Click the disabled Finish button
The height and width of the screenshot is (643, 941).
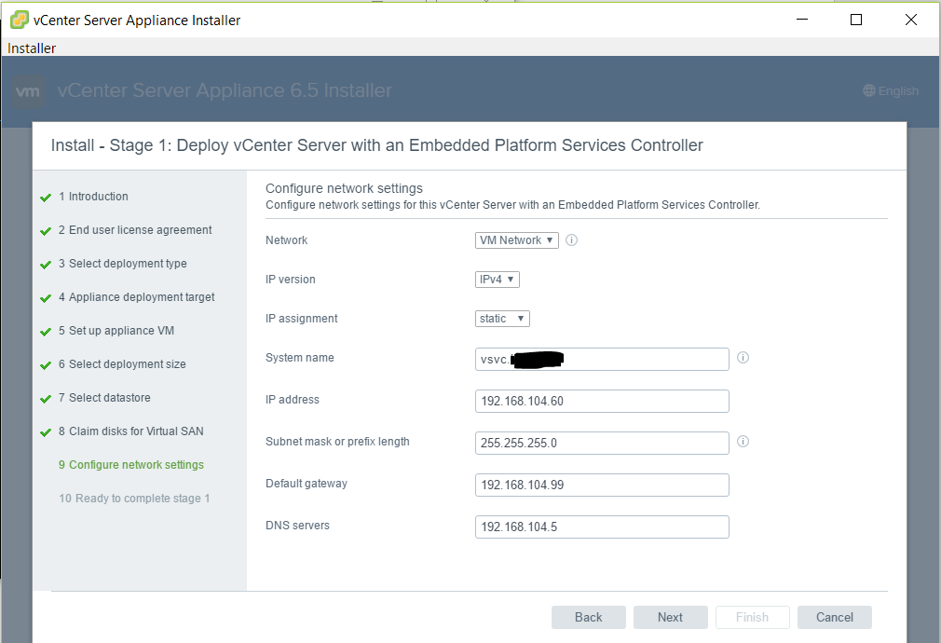752,617
